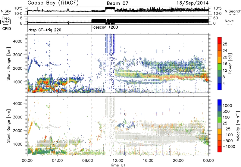Select the 'Freq. [MHz]' axis label

(6, 20)
